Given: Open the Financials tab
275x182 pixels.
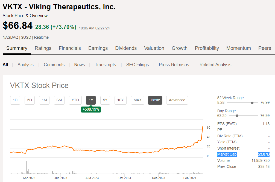Looking at the screenshot, I should point(70,48).
